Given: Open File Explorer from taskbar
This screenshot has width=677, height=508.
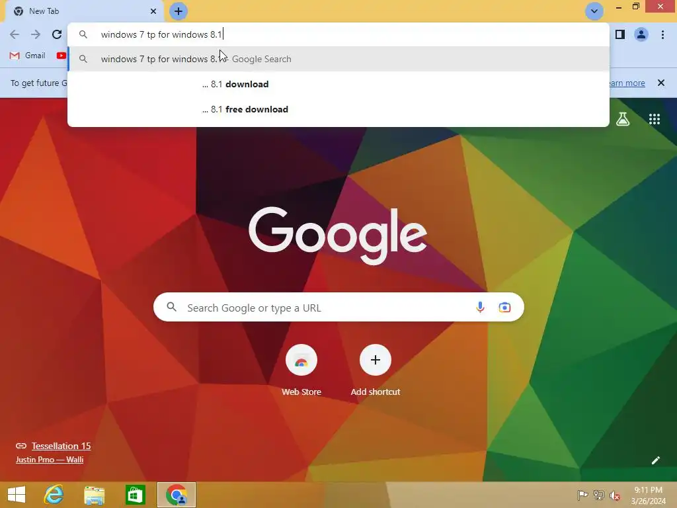Looking at the screenshot, I should 94,495.
